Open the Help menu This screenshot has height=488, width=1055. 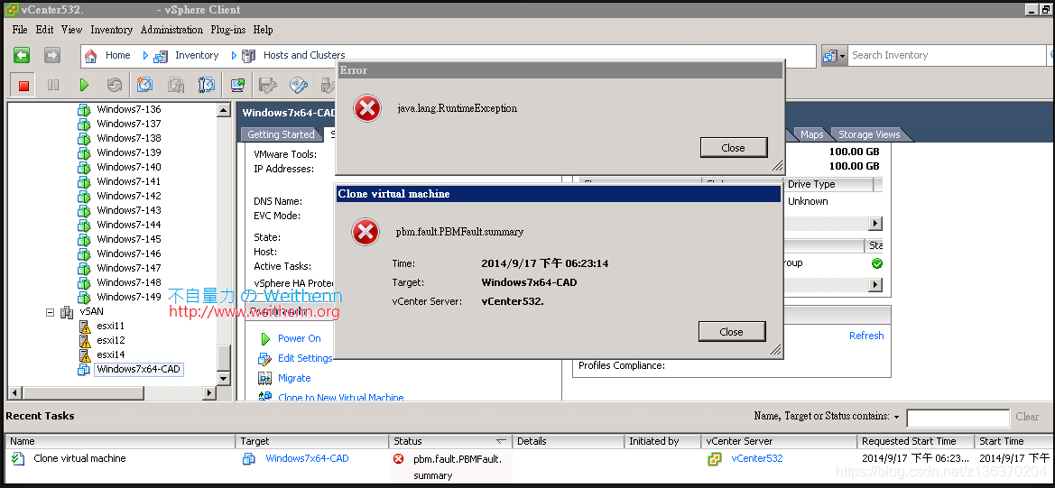coord(264,30)
